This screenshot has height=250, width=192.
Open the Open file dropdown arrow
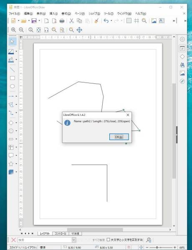pos(29,21)
